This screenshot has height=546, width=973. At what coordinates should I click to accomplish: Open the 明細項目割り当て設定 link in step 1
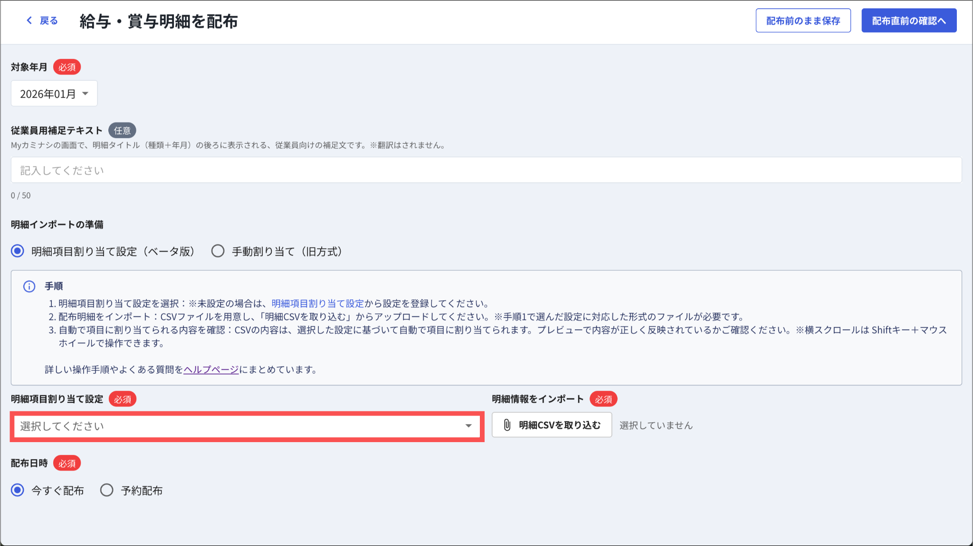tap(317, 304)
